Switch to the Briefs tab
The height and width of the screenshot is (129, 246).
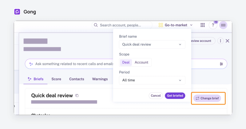click(x=35, y=79)
